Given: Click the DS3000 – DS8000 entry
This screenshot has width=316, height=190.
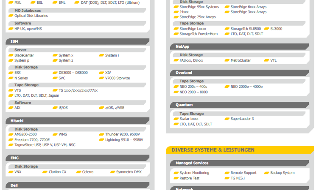Looking at the screenshot, I should [73, 73].
